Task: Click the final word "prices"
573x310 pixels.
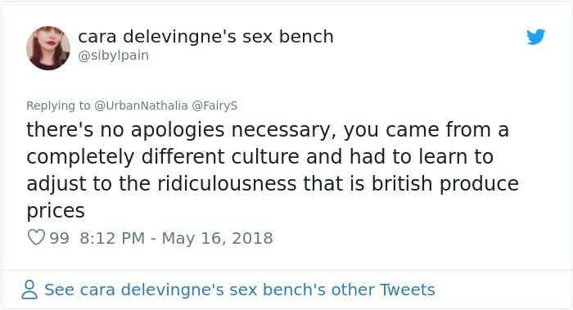Action: [56, 211]
